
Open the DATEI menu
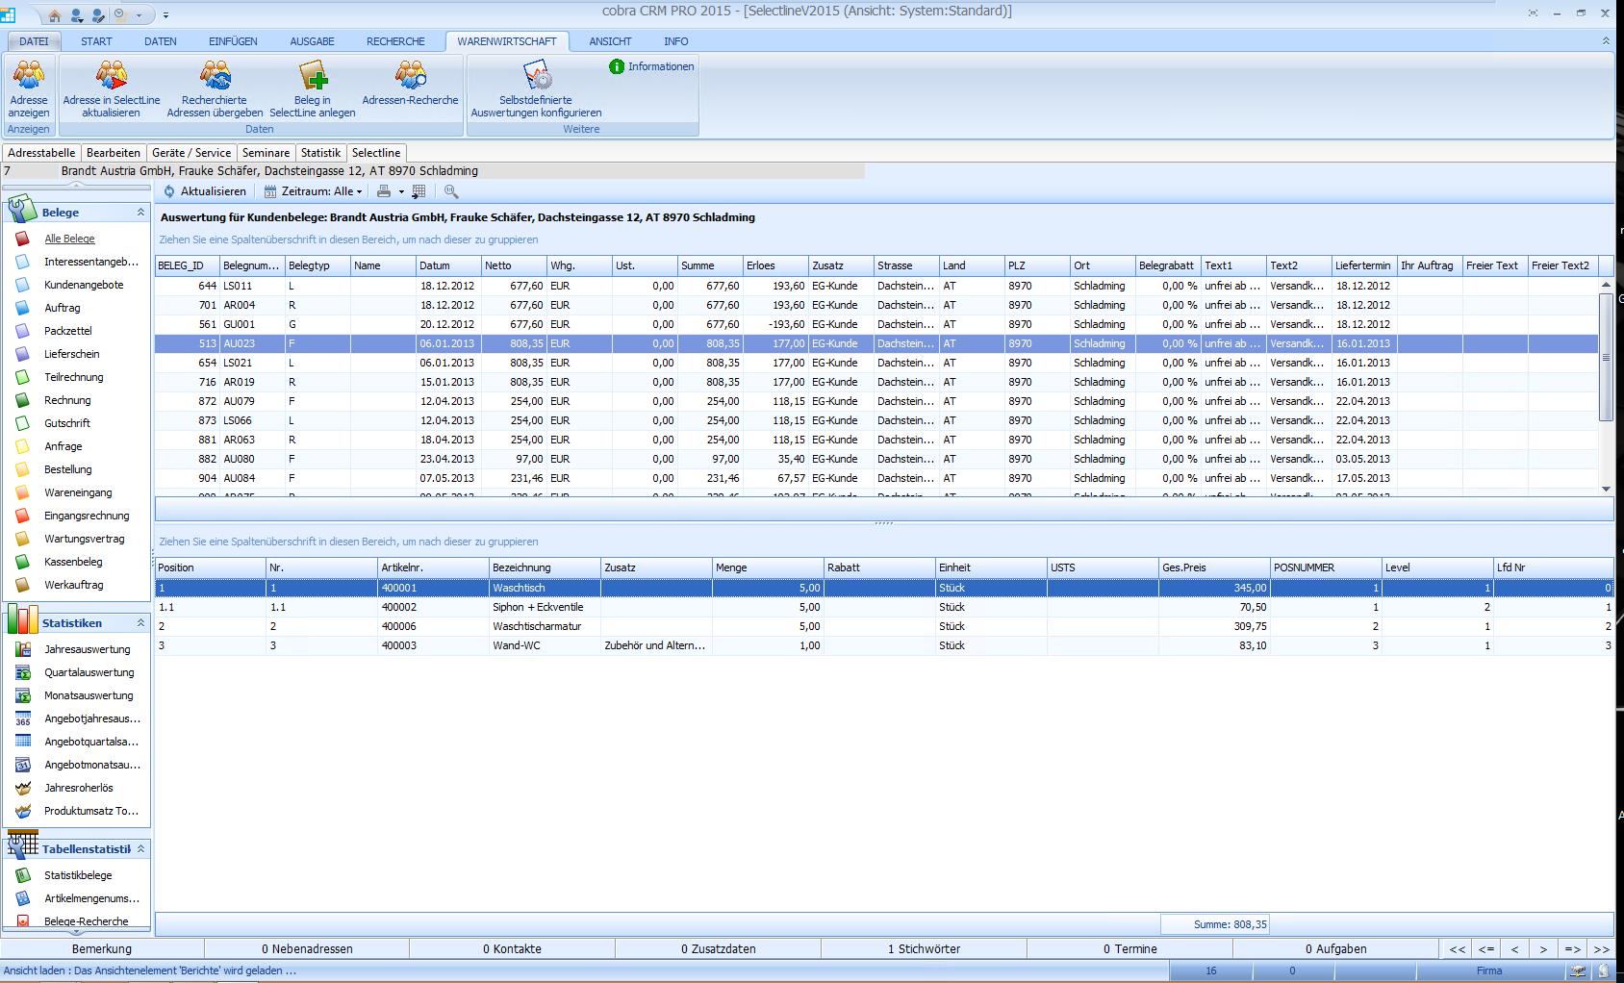34,41
